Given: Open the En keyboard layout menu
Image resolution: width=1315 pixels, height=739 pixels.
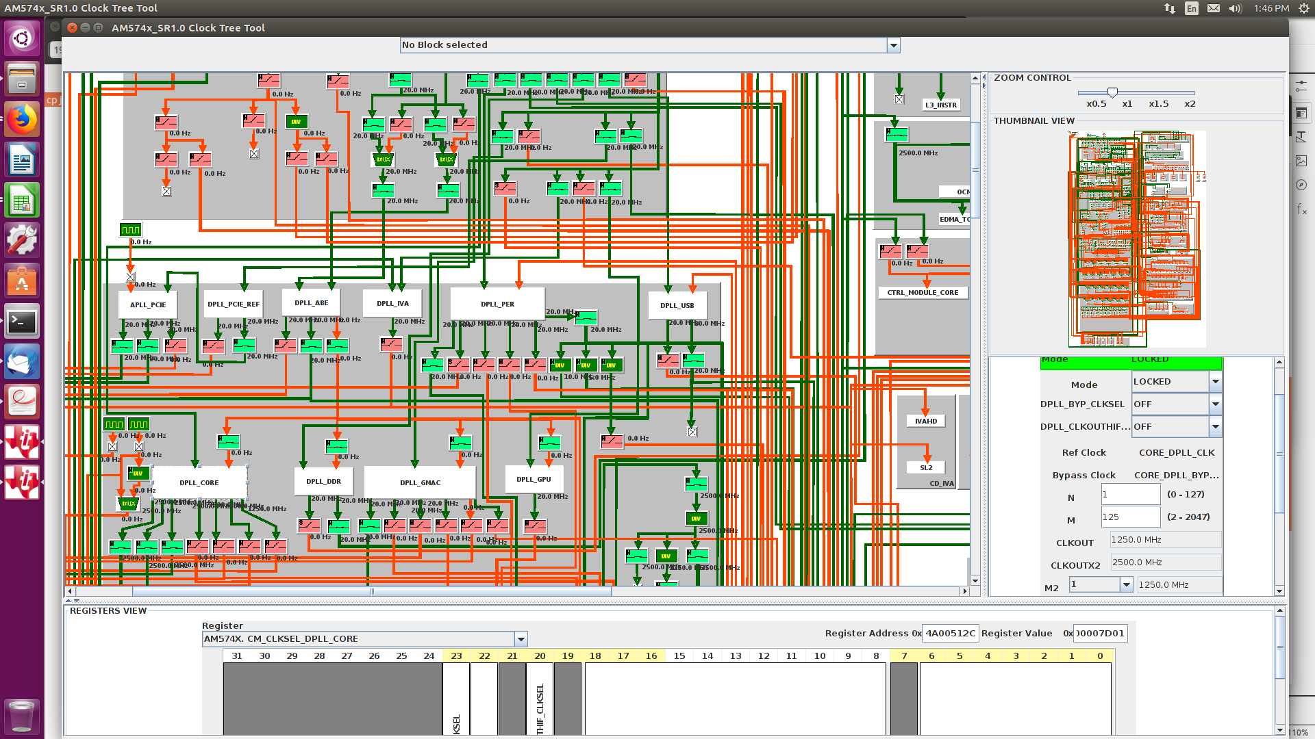Looking at the screenshot, I should 1190,9.
